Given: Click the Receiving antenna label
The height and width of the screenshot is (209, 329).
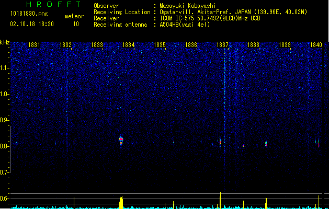Looking at the screenshot, I should (120, 25).
